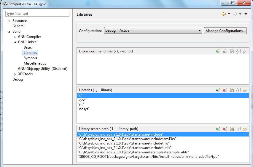This screenshot has height=167, width=253.
Task: Move library up in Libraries toolbar
Action: coord(238,90)
